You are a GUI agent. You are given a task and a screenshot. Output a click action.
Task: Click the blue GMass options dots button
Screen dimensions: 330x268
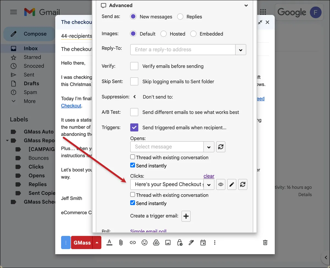(66, 242)
